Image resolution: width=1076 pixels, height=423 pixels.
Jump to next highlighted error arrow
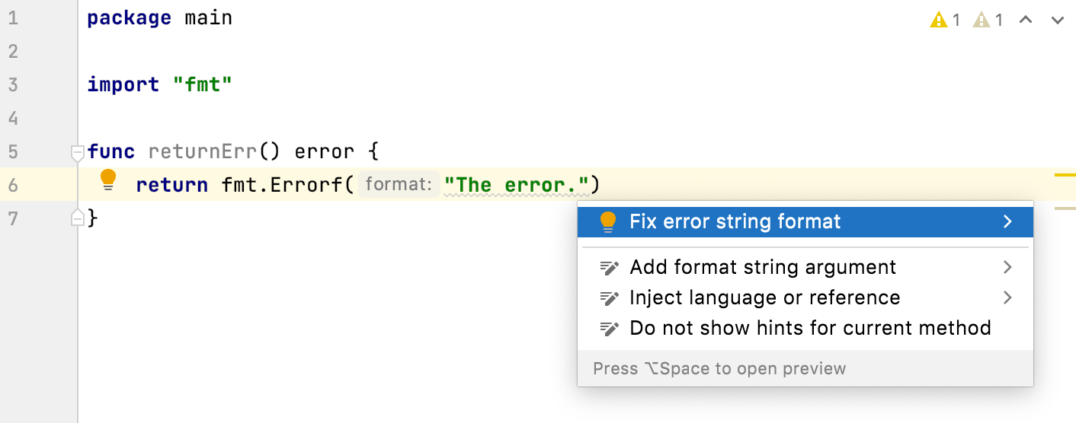[1057, 20]
